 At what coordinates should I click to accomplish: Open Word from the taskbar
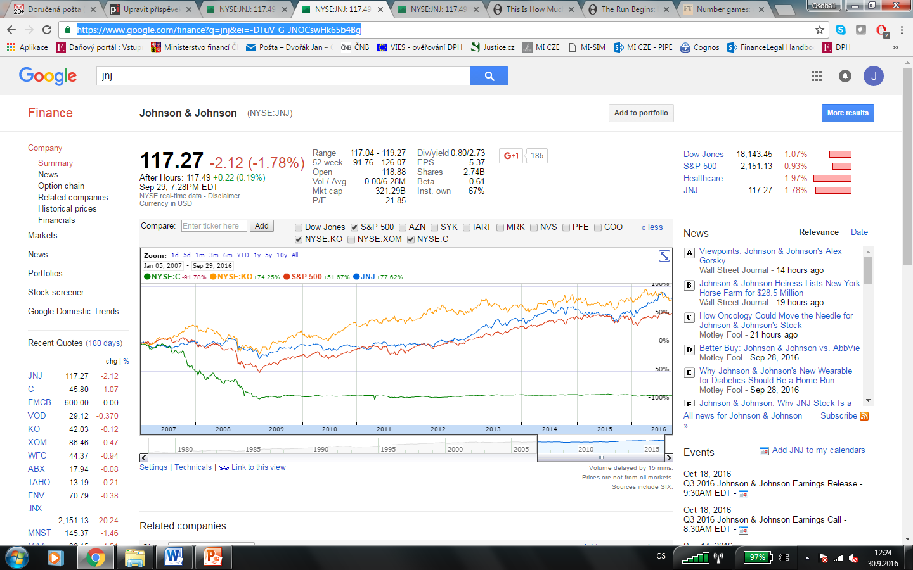click(x=173, y=557)
